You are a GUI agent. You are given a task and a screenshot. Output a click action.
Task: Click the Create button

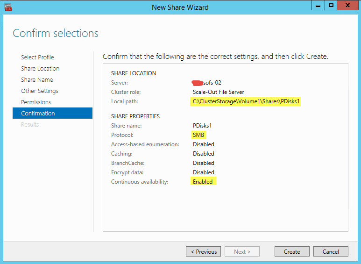pyautogui.click(x=292, y=251)
